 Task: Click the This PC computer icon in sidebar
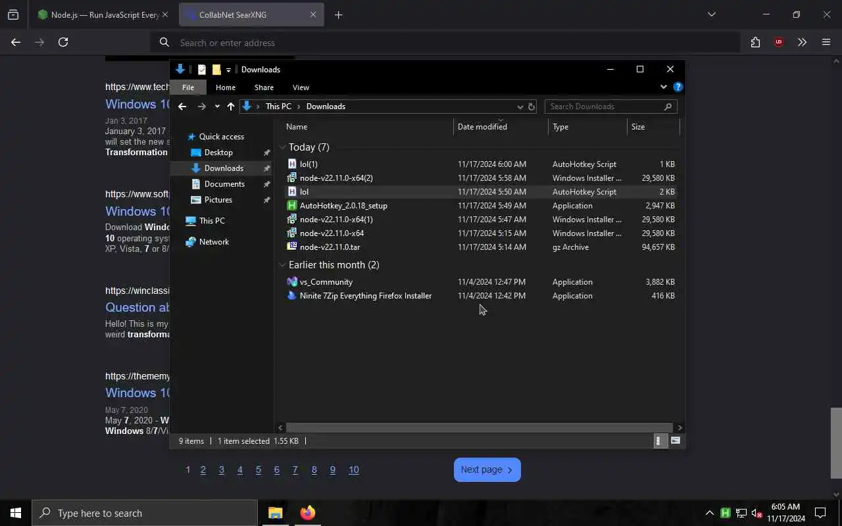191,221
